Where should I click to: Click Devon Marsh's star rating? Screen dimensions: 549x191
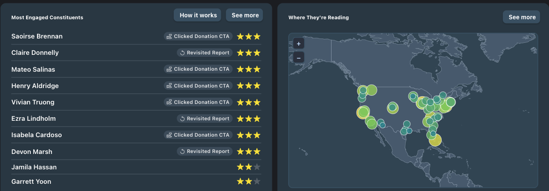[249, 152]
